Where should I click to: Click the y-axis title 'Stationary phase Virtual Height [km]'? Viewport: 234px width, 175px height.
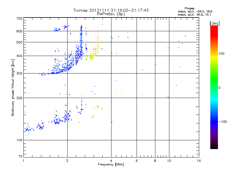pyautogui.click(x=13, y=88)
